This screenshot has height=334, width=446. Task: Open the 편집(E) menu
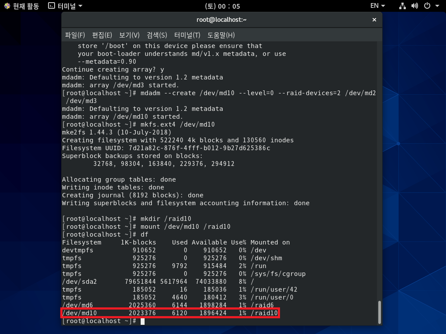tap(102, 35)
